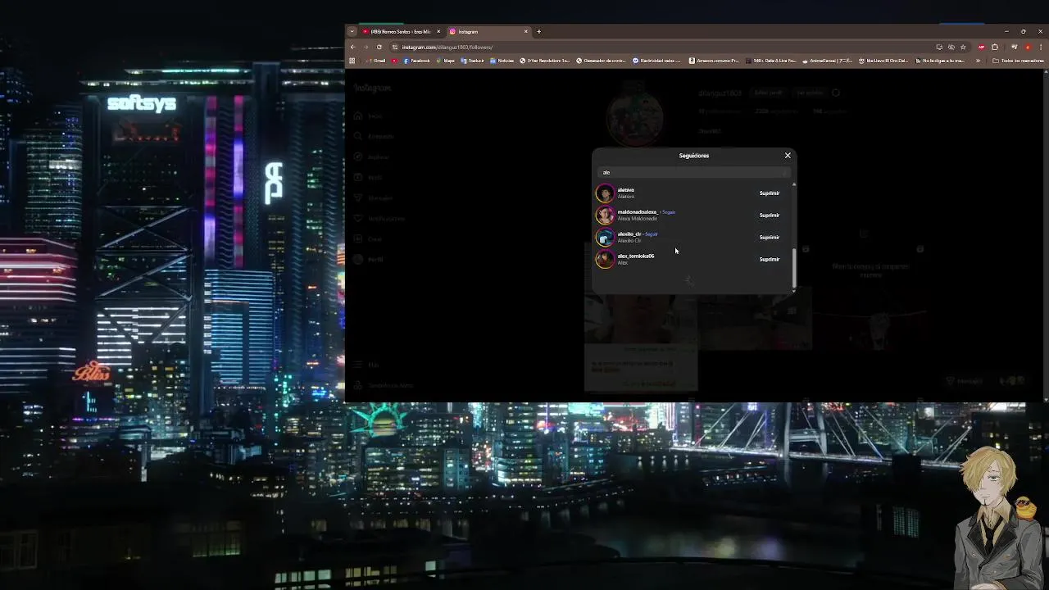Open the alex_tomioka06 username
The image size is (1049, 590).
point(635,256)
